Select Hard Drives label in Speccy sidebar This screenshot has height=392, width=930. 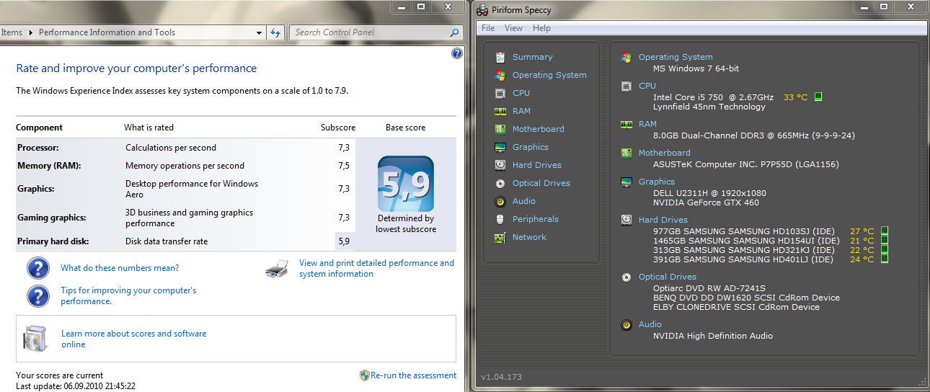(537, 165)
